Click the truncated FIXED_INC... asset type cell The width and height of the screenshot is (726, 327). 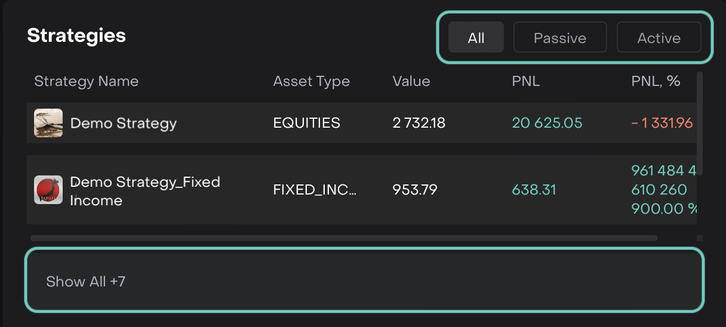pos(315,190)
